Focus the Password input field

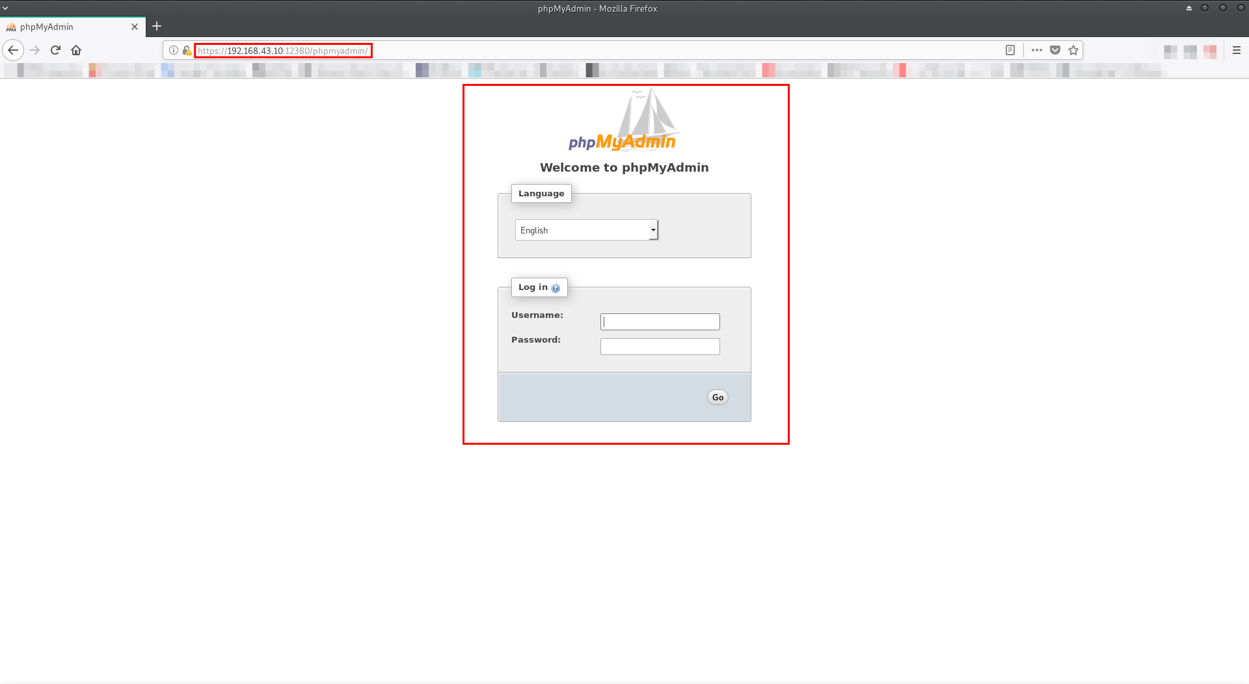(660, 347)
